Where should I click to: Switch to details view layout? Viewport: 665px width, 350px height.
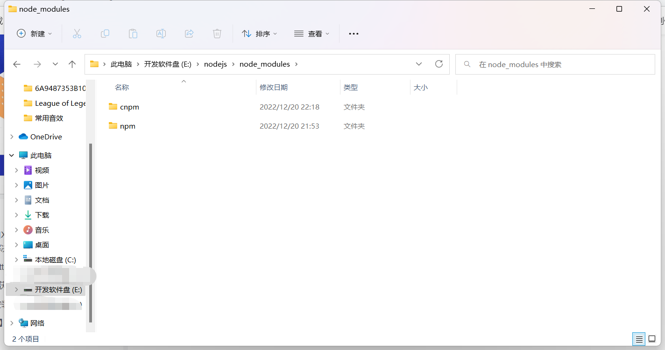click(639, 339)
